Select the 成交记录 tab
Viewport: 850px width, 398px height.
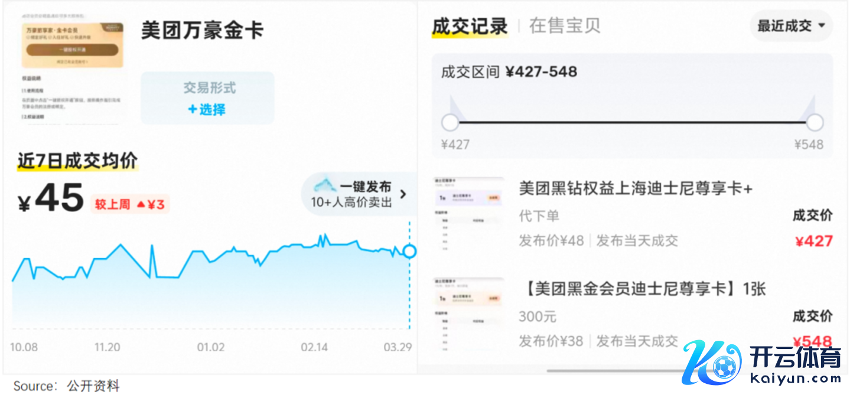pyautogui.click(x=470, y=26)
